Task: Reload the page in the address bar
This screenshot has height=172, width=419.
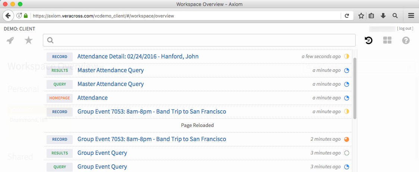Action: (347, 16)
